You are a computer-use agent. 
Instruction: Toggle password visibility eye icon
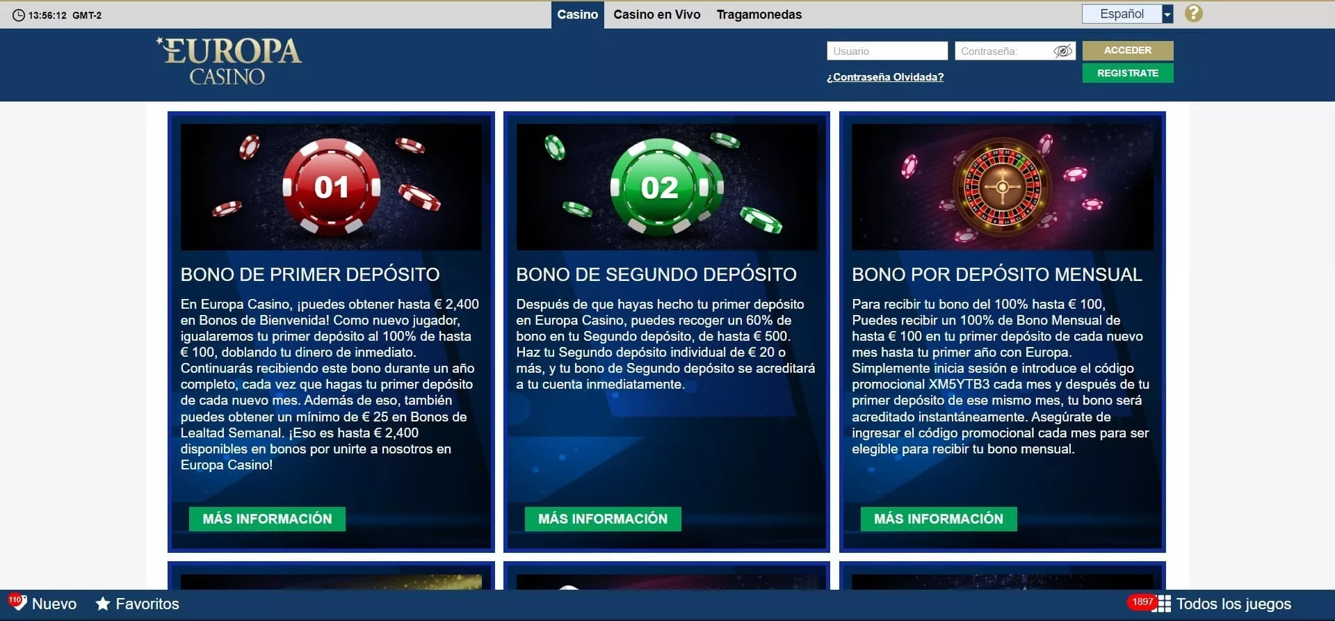click(x=1062, y=51)
